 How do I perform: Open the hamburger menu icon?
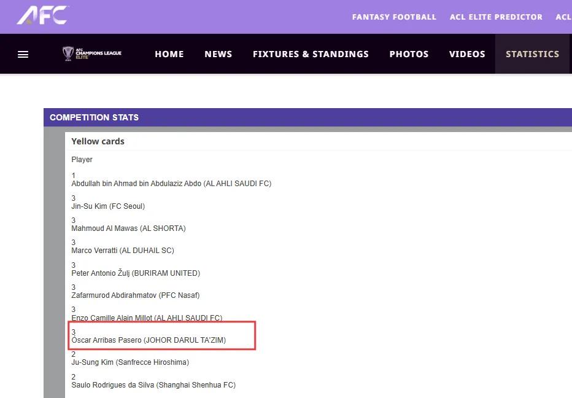(23, 54)
